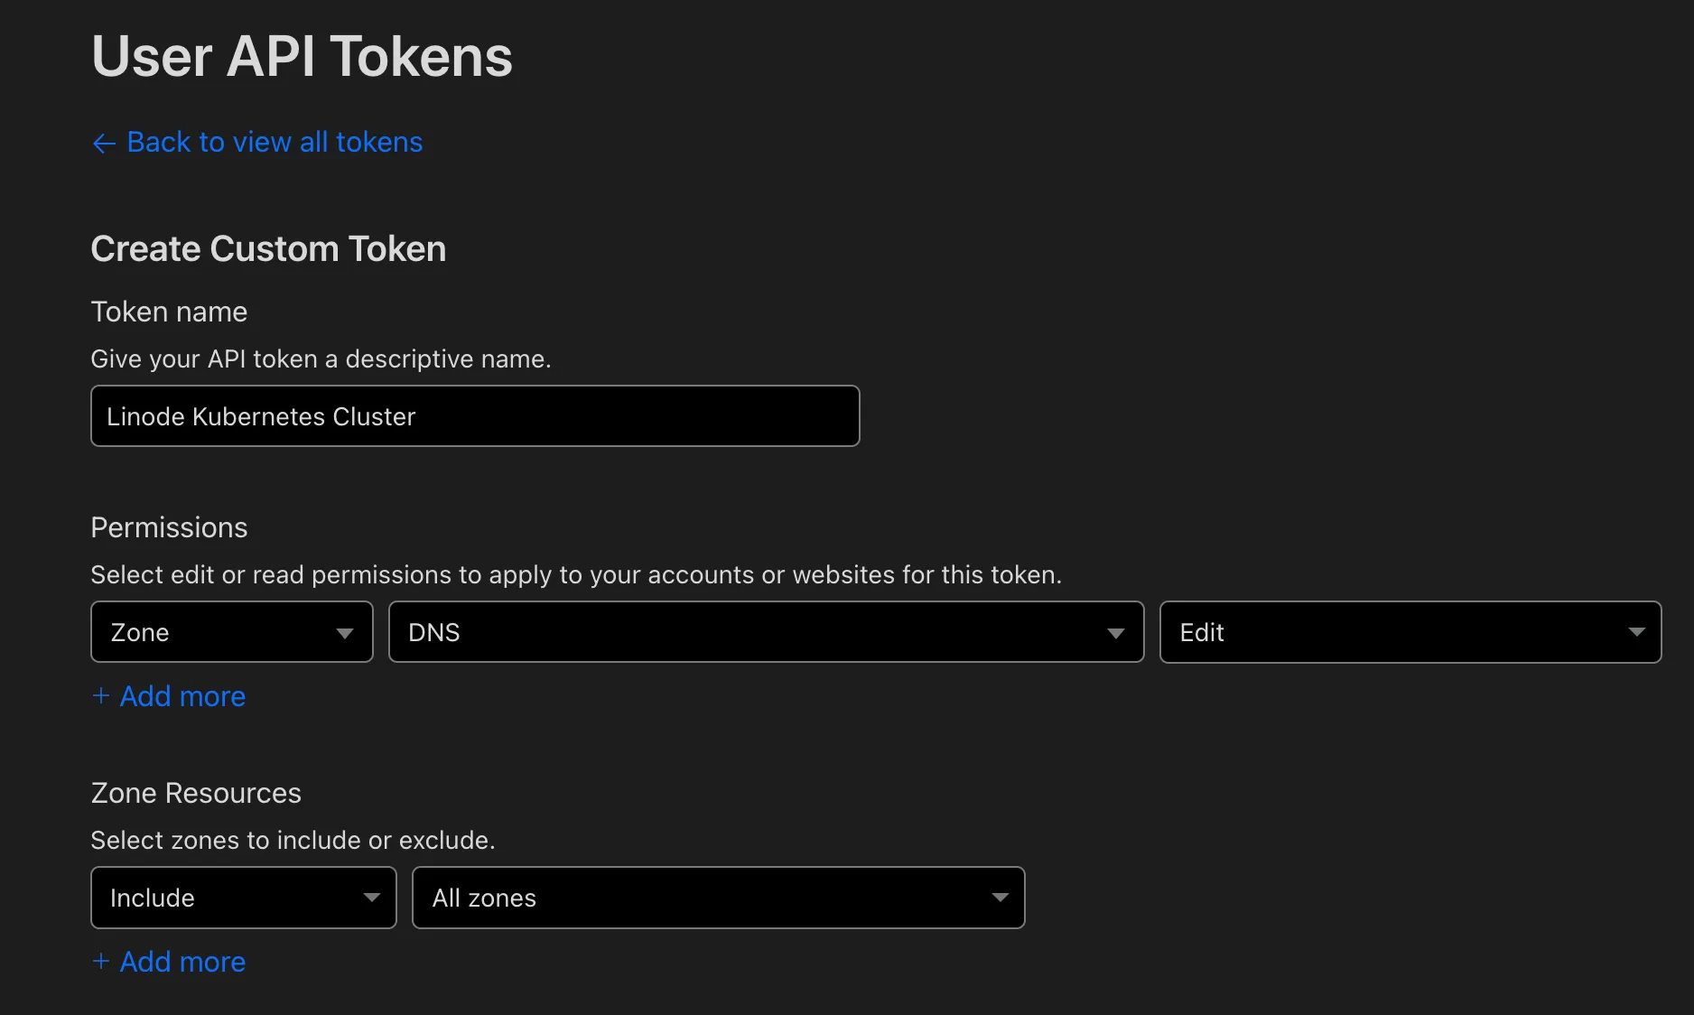The image size is (1694, 1015).
Task: Open the Edit access level dropdown
Action: click(1410, 632)
